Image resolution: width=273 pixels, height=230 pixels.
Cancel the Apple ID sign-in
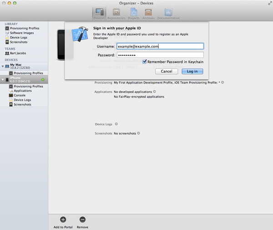coord(167,71)
